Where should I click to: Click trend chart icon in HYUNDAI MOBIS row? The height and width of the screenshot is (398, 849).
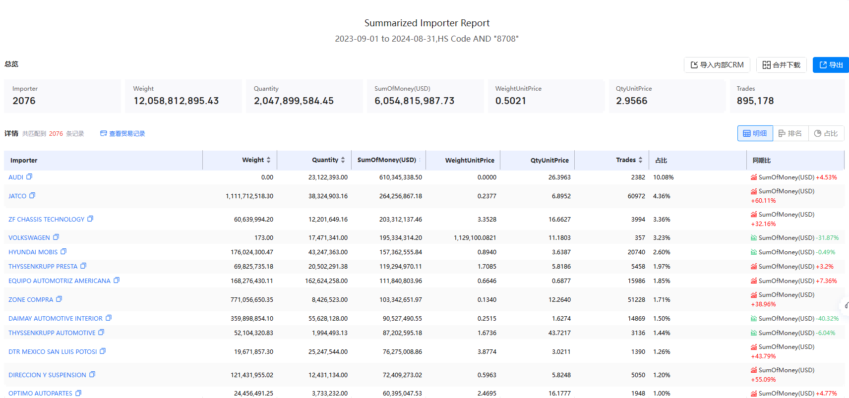754,252
